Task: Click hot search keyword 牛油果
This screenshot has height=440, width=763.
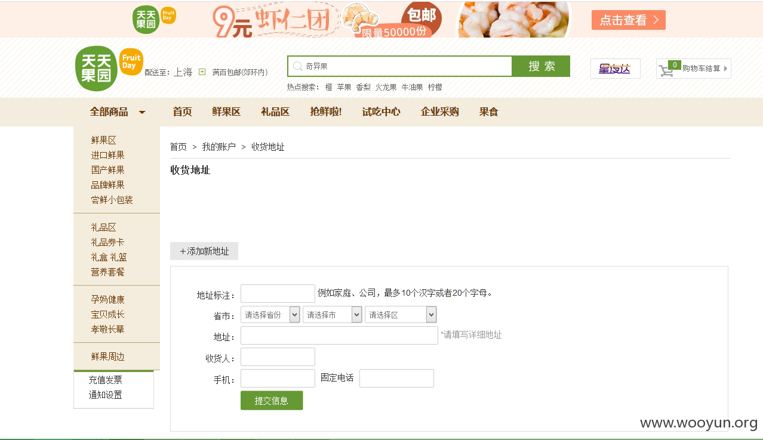Action: 412,87
